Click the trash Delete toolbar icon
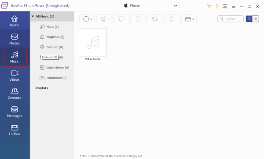The height and width of the screenshot is (159, 264). [138, 19]
